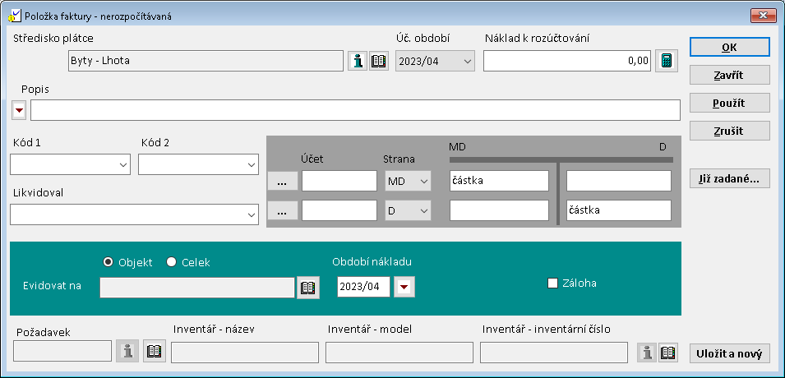This screenshot has height=378, width=785.
Task: Enable the Záloha checkbox
Action: pyautogui.click(x=553, y=283)
